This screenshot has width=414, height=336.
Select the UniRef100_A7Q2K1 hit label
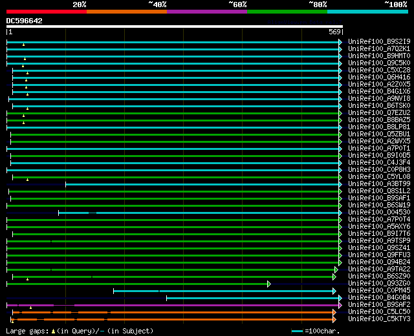pos(379,48)
